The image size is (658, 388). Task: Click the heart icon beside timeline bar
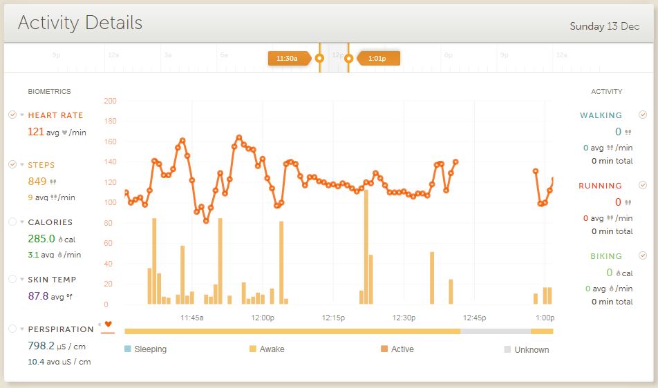109,324
